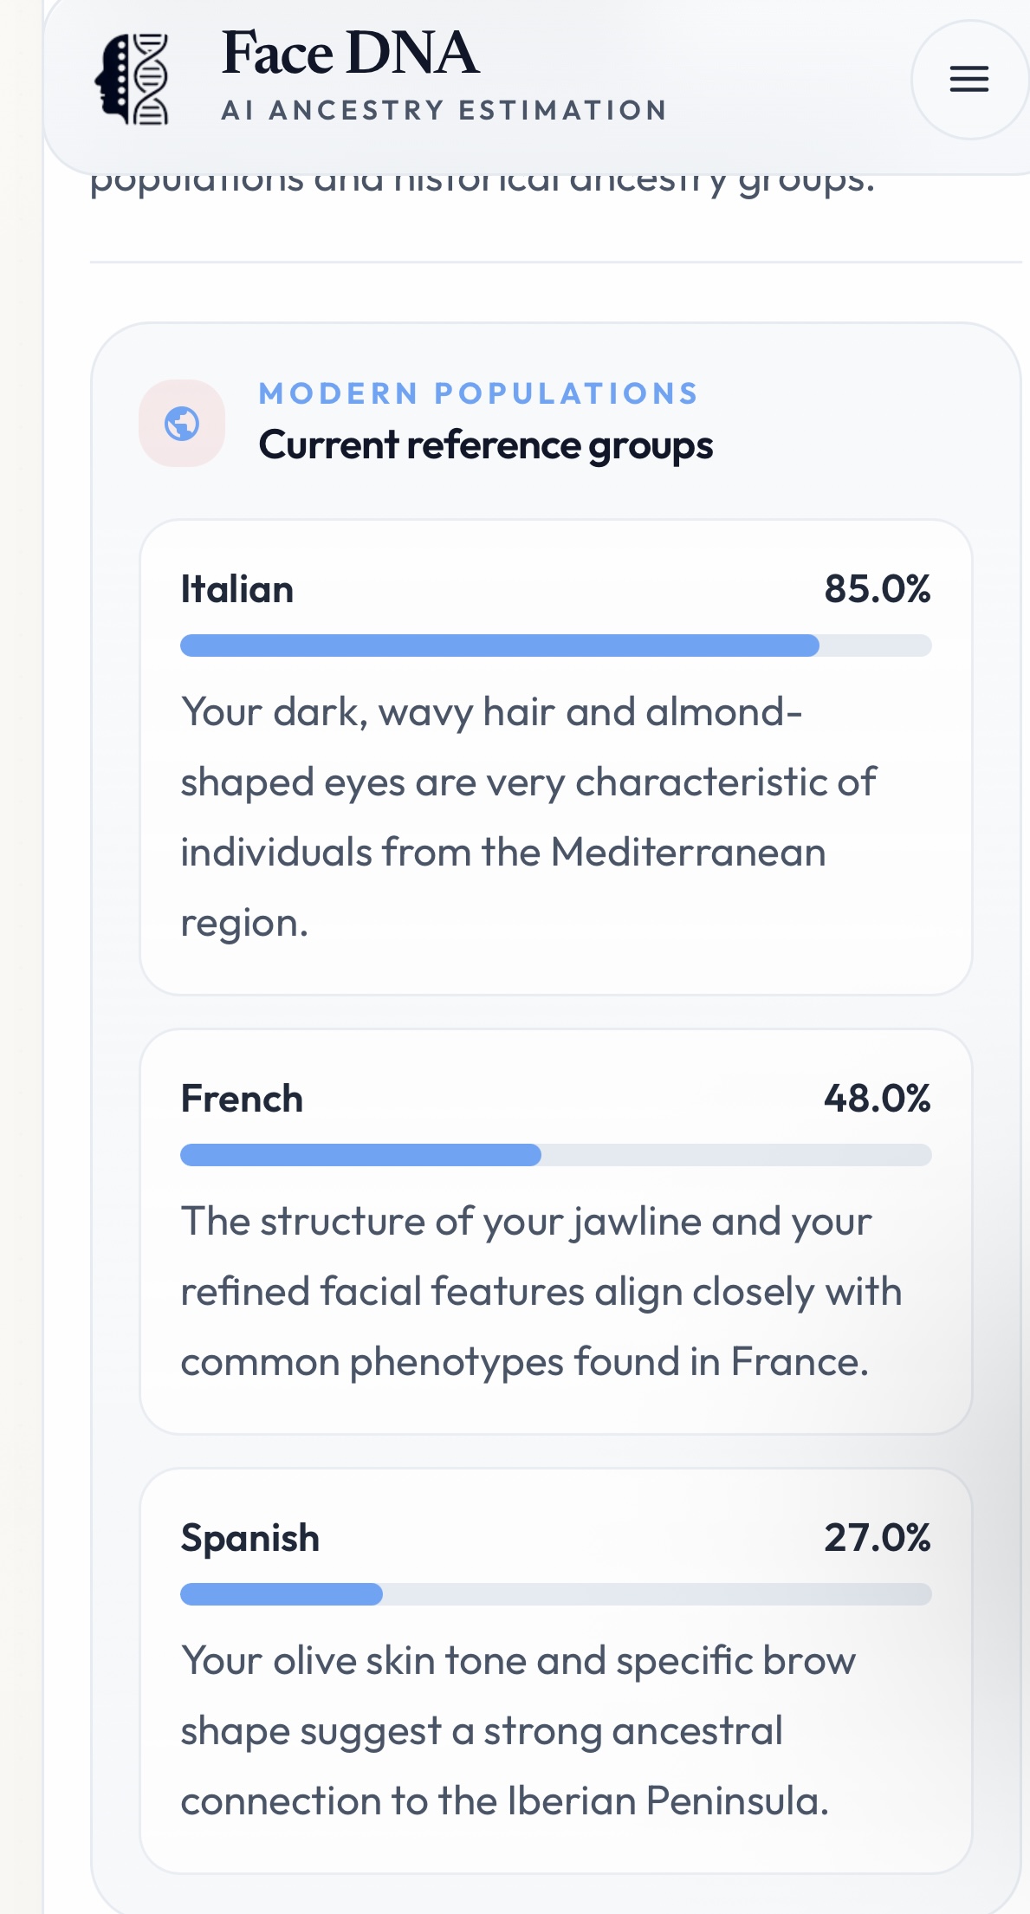Click the Current reference groups heading

tap(485, 445)
